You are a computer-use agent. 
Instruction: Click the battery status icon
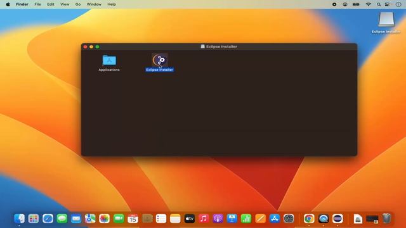[357, 4]
